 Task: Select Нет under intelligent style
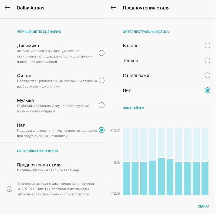pyautogui.click(x=207, y=90)
